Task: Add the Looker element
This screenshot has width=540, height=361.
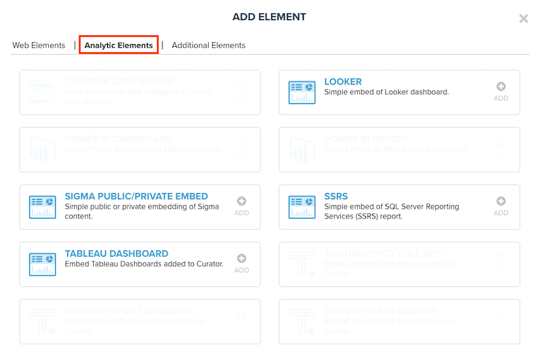Action: [x=501, y=92]
